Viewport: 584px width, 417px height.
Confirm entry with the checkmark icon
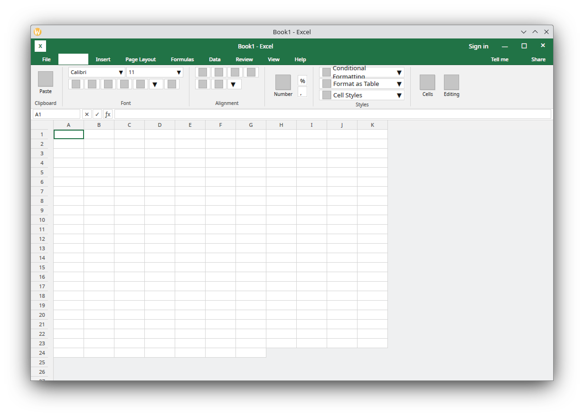[x=97, y=114]
